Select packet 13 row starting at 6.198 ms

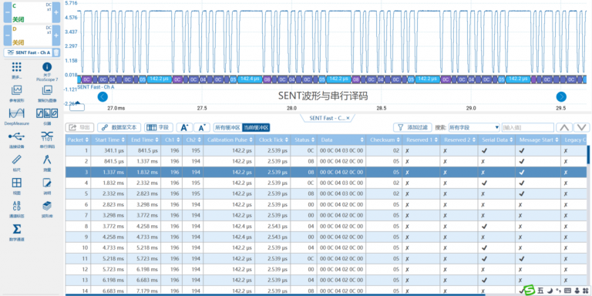(326, 281)
